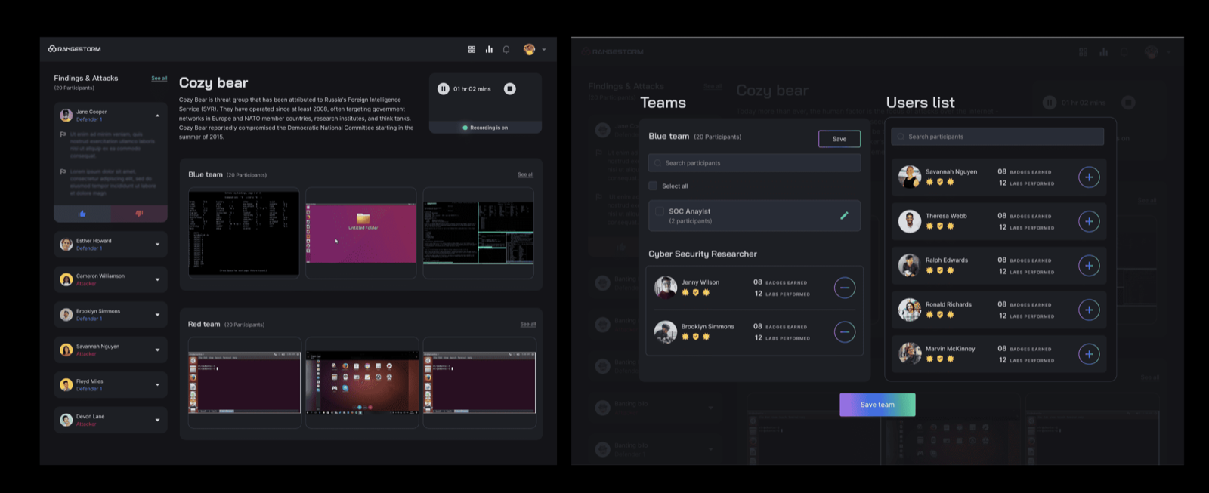The image size is (1209, 493).
Task: Click Theresa Webb's avatar in Users list
Action: click(910, 221)
